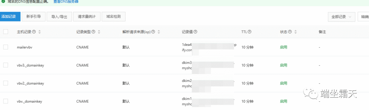The height and width of the screenshot is (110, 369).
Task: Click 启用 status in vbv._domainkey row
Action: (284, 101)
